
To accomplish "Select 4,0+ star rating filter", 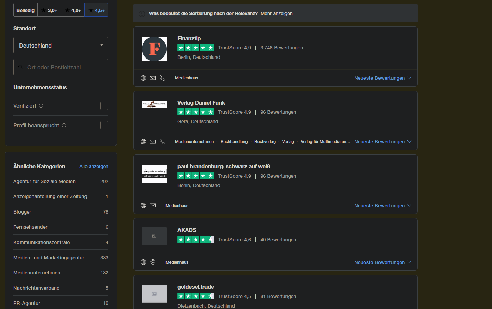I will point(73,10).
